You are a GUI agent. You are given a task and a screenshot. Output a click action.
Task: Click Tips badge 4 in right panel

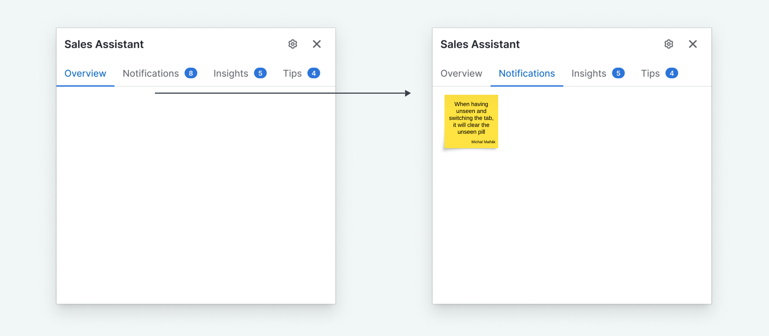pos(672,73)
